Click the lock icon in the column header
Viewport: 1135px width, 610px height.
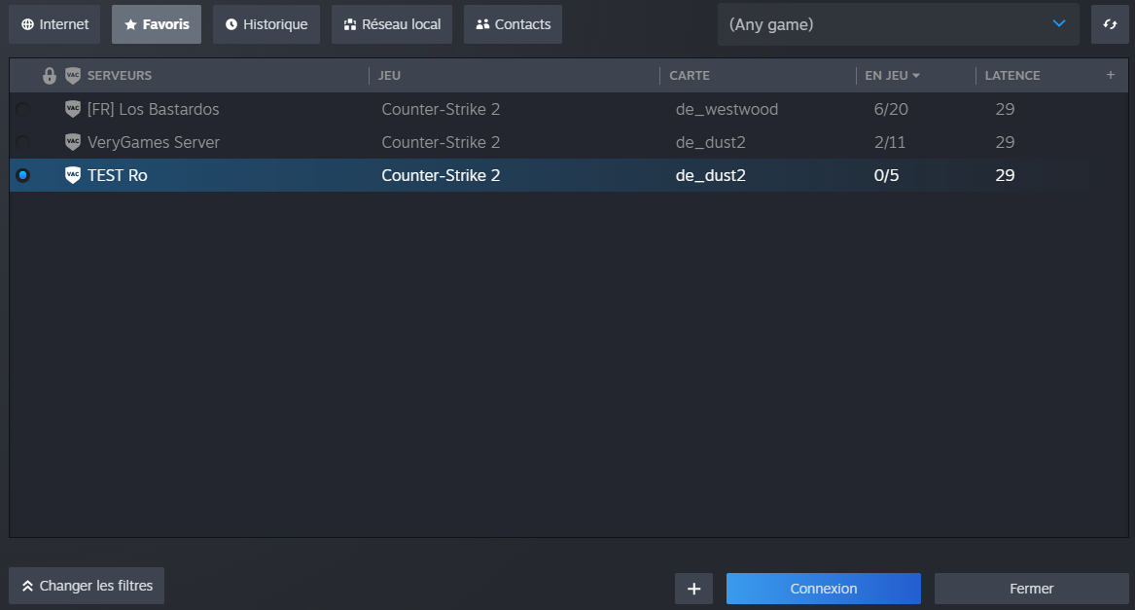[x=49, y=75]
